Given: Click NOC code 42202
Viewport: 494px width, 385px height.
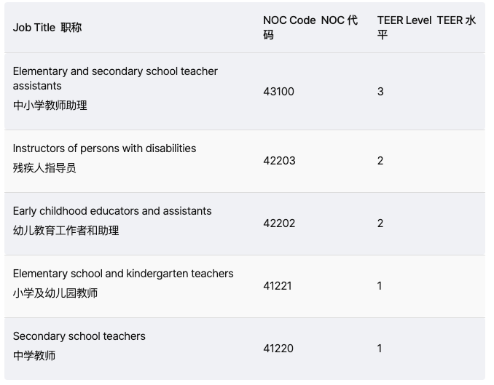Looking at the screenshot, I should pos(279,223).
